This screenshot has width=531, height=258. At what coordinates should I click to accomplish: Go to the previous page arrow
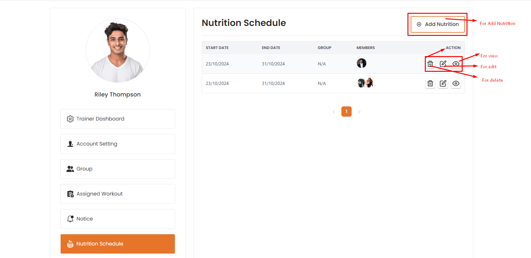pos(334,112)
